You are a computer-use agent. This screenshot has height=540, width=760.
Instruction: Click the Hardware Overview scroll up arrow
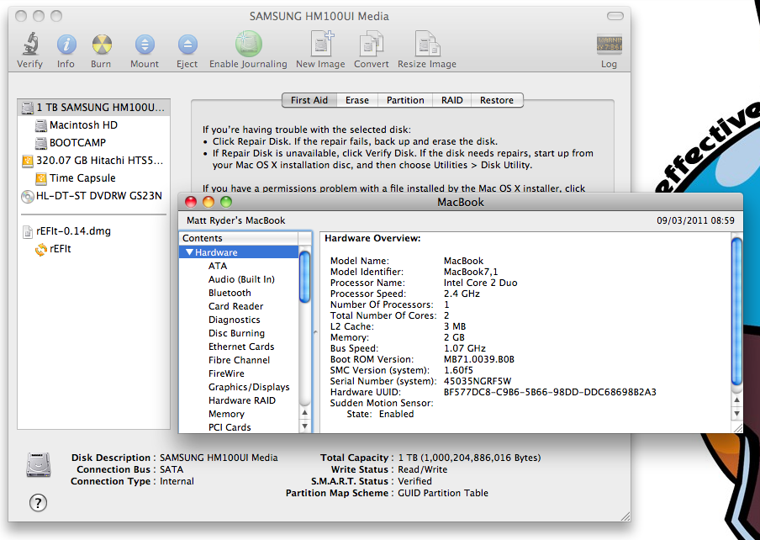coord(736,400)
